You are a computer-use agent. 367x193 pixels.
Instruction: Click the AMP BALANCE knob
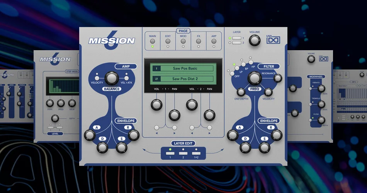click(x=111, y=78)
